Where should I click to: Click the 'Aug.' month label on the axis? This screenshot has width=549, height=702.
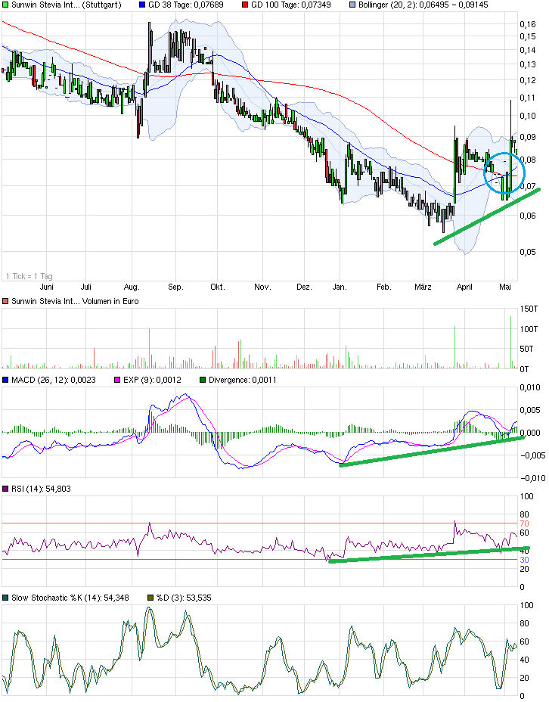132,287
